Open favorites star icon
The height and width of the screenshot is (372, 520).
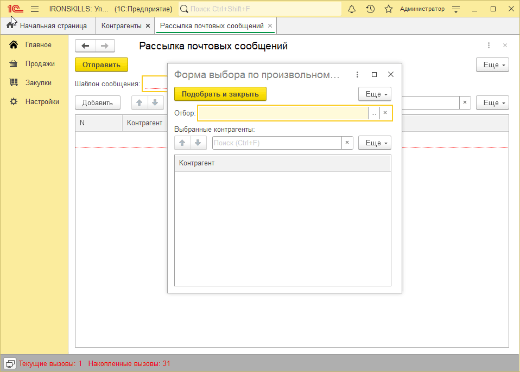tap(388, 9)
